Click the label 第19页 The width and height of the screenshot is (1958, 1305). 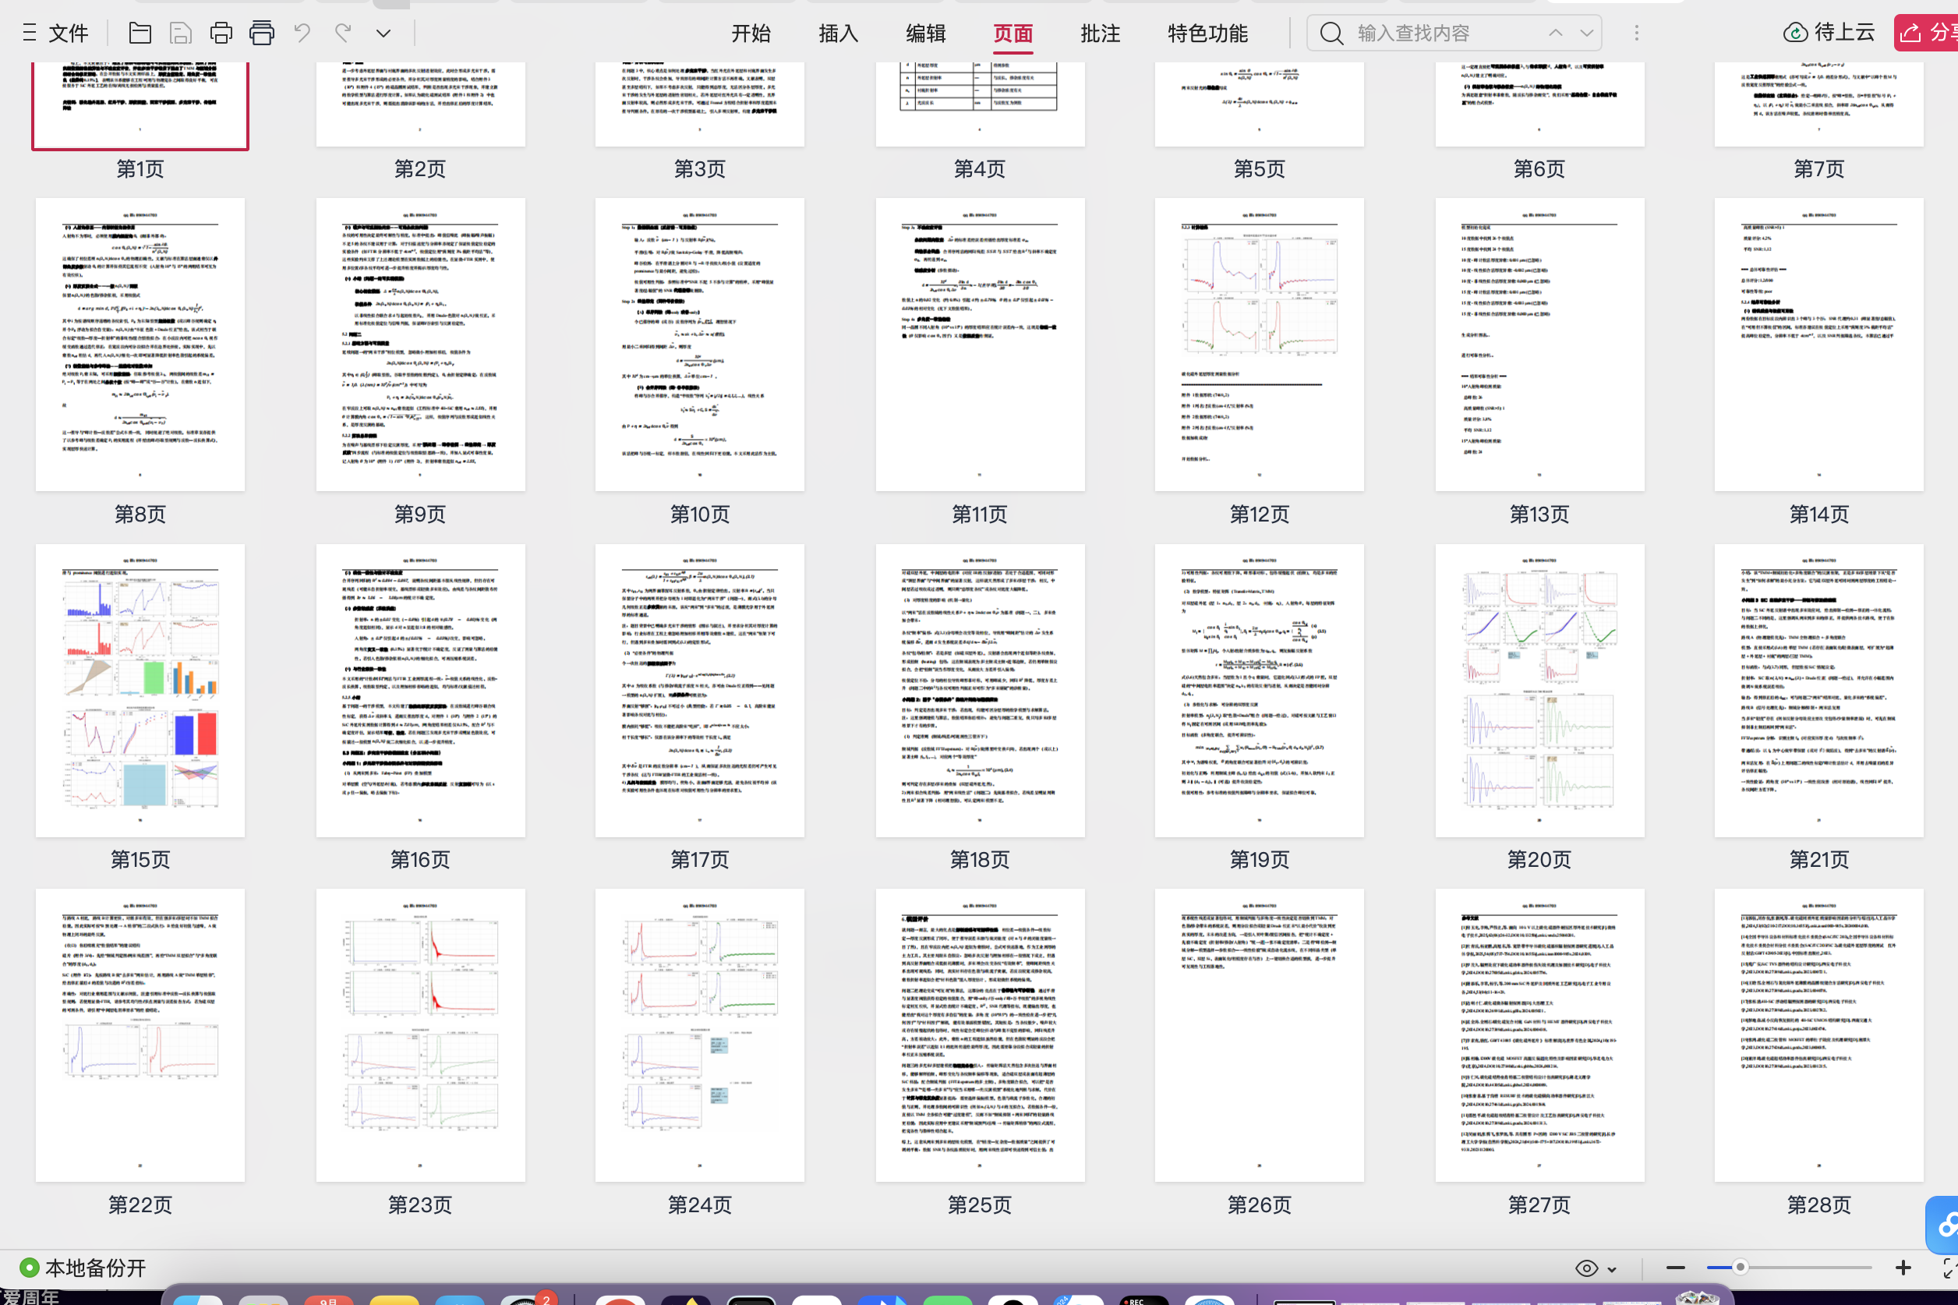pyautogui.click(x=1259, y=860)
